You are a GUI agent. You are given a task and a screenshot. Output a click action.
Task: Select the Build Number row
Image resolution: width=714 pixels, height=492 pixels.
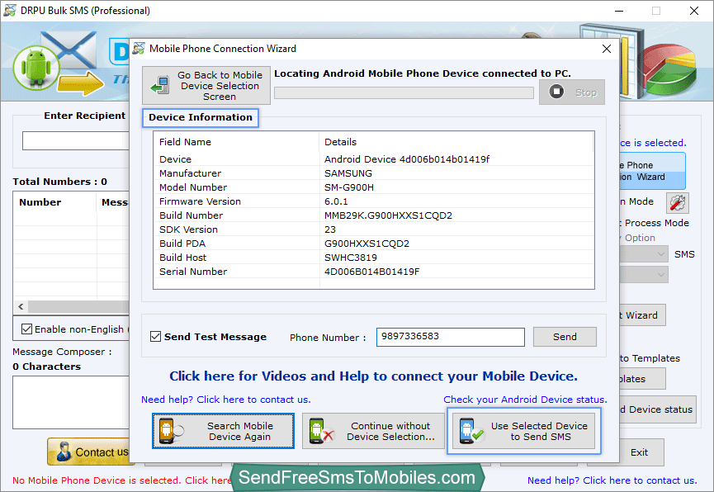(x=373, y=215)
